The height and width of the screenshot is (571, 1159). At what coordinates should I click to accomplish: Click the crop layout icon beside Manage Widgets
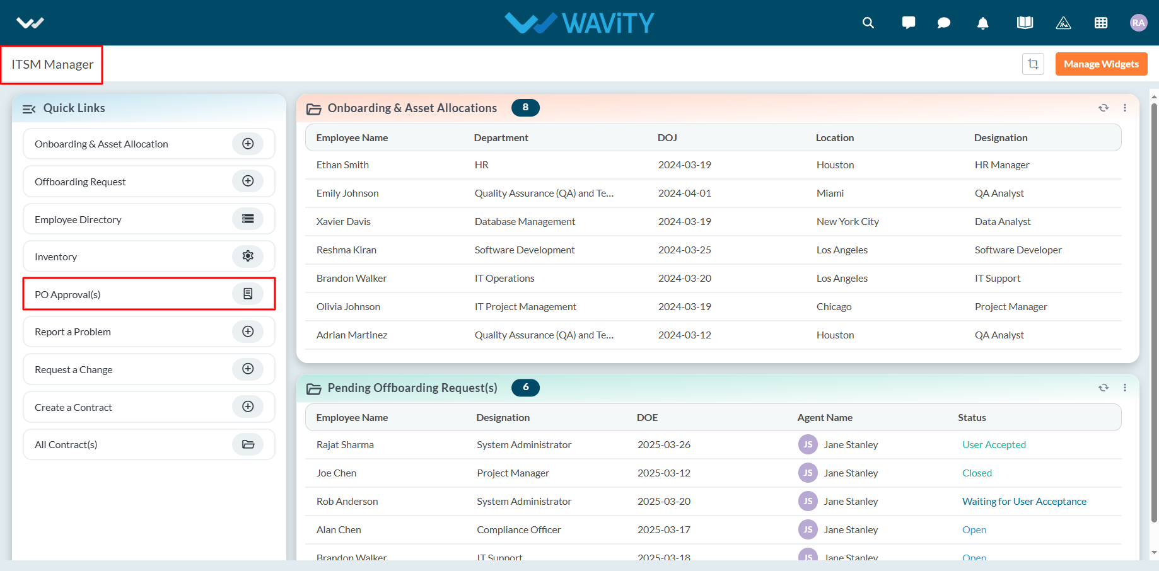tap(1033, 64)
